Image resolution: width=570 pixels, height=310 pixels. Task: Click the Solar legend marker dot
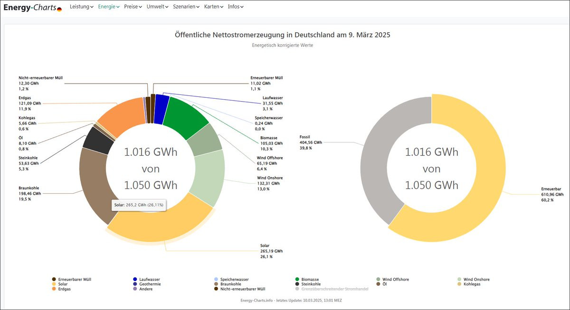pos(54,284)
